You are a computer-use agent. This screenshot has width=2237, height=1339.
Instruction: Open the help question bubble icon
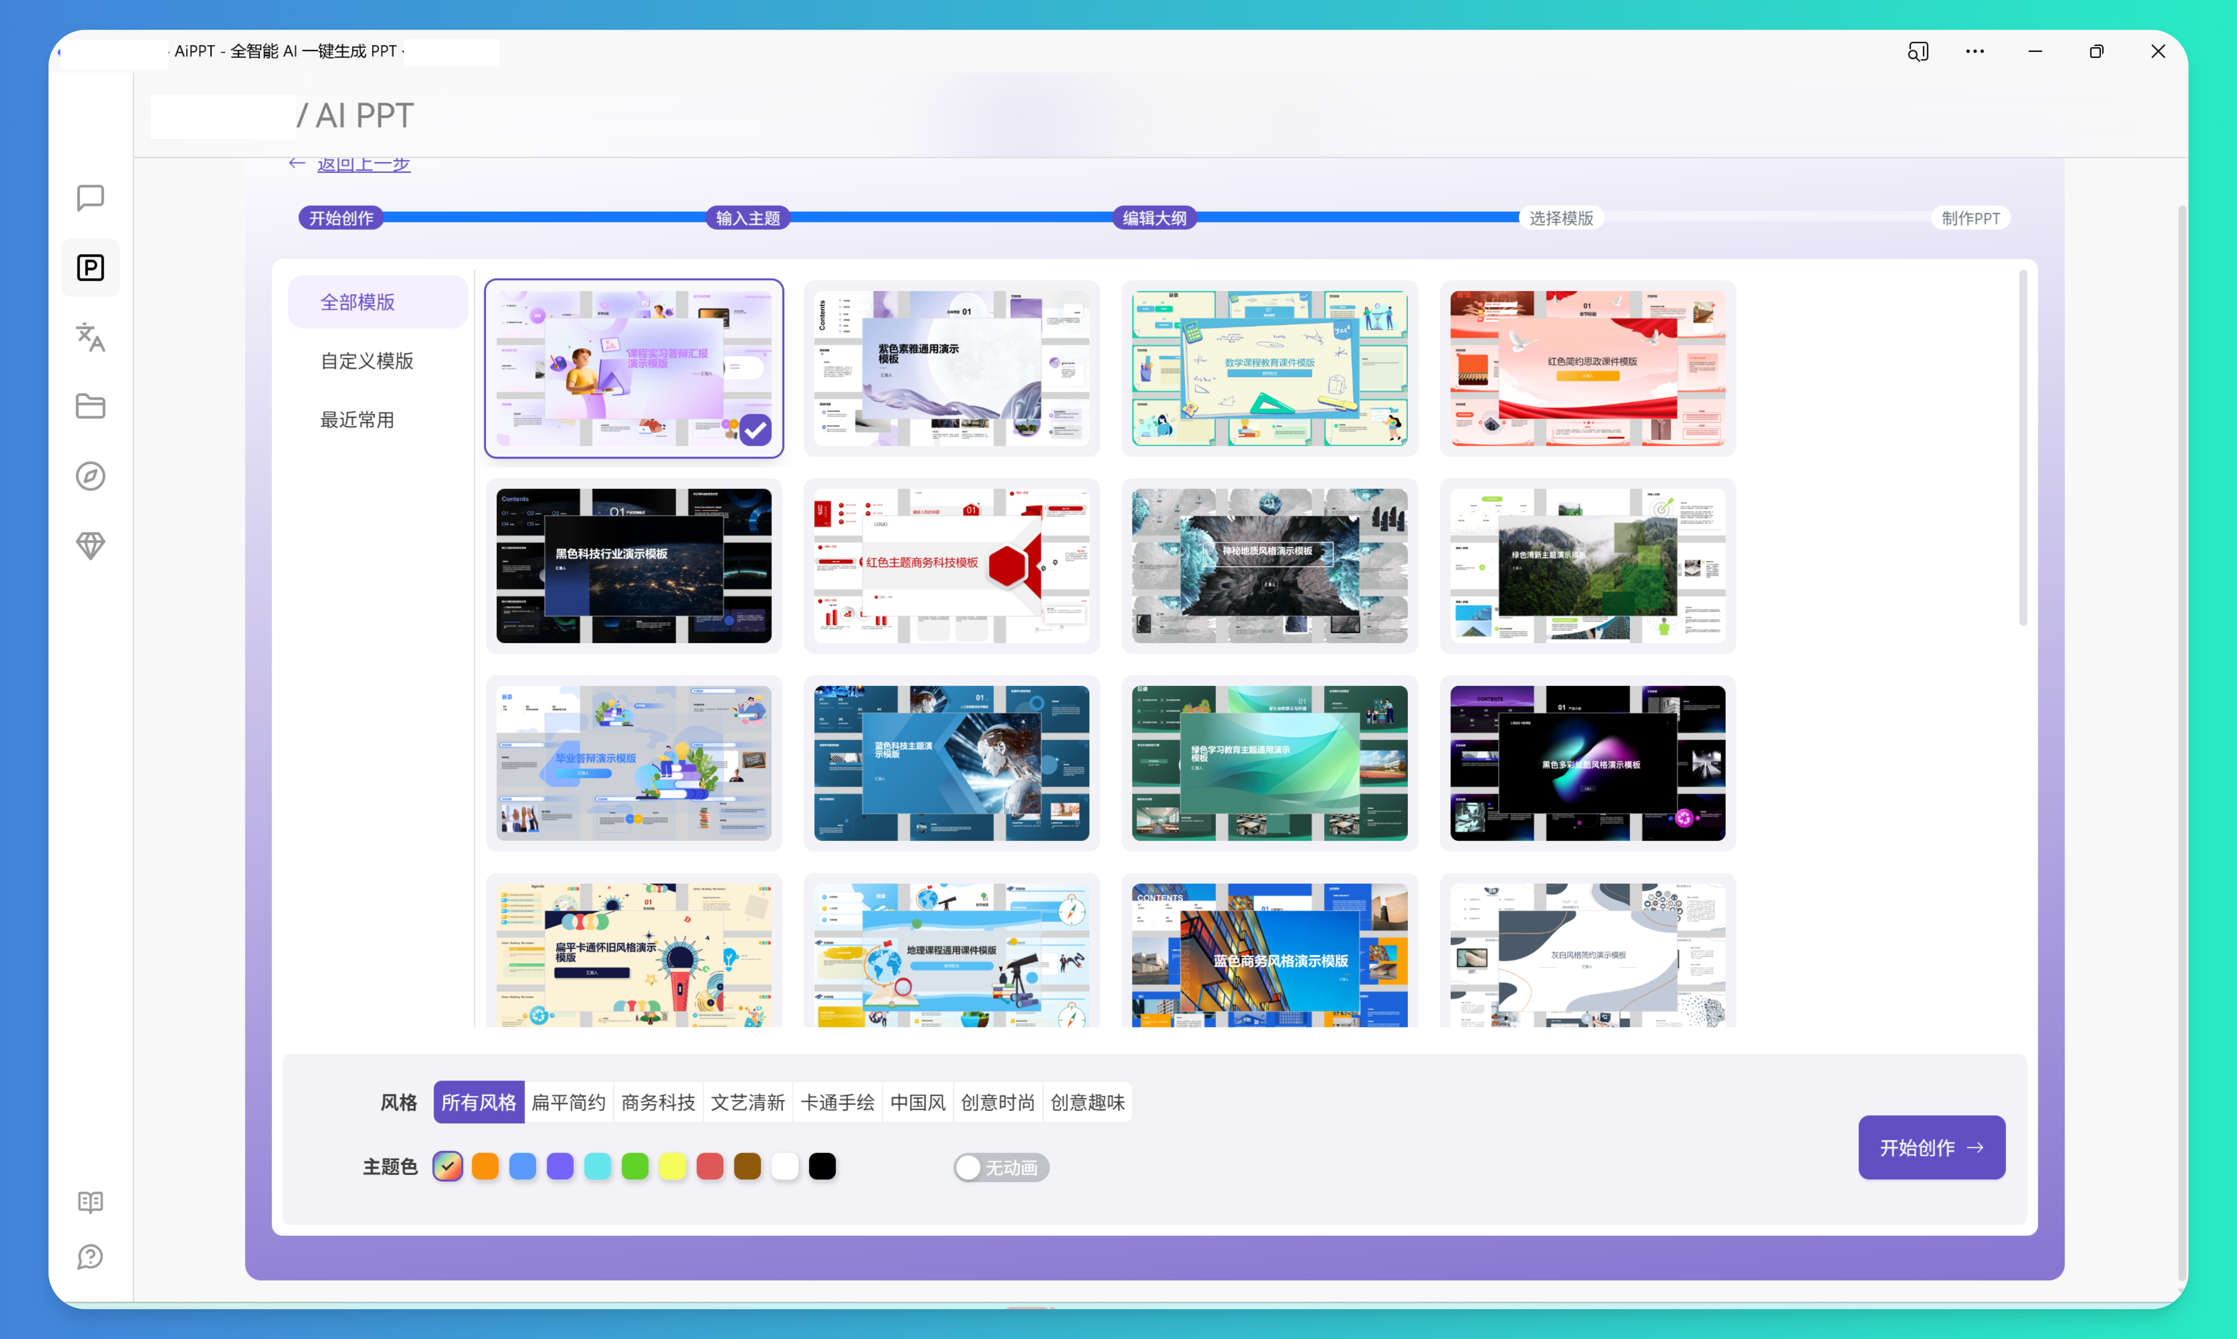[x=90, y=1257]
